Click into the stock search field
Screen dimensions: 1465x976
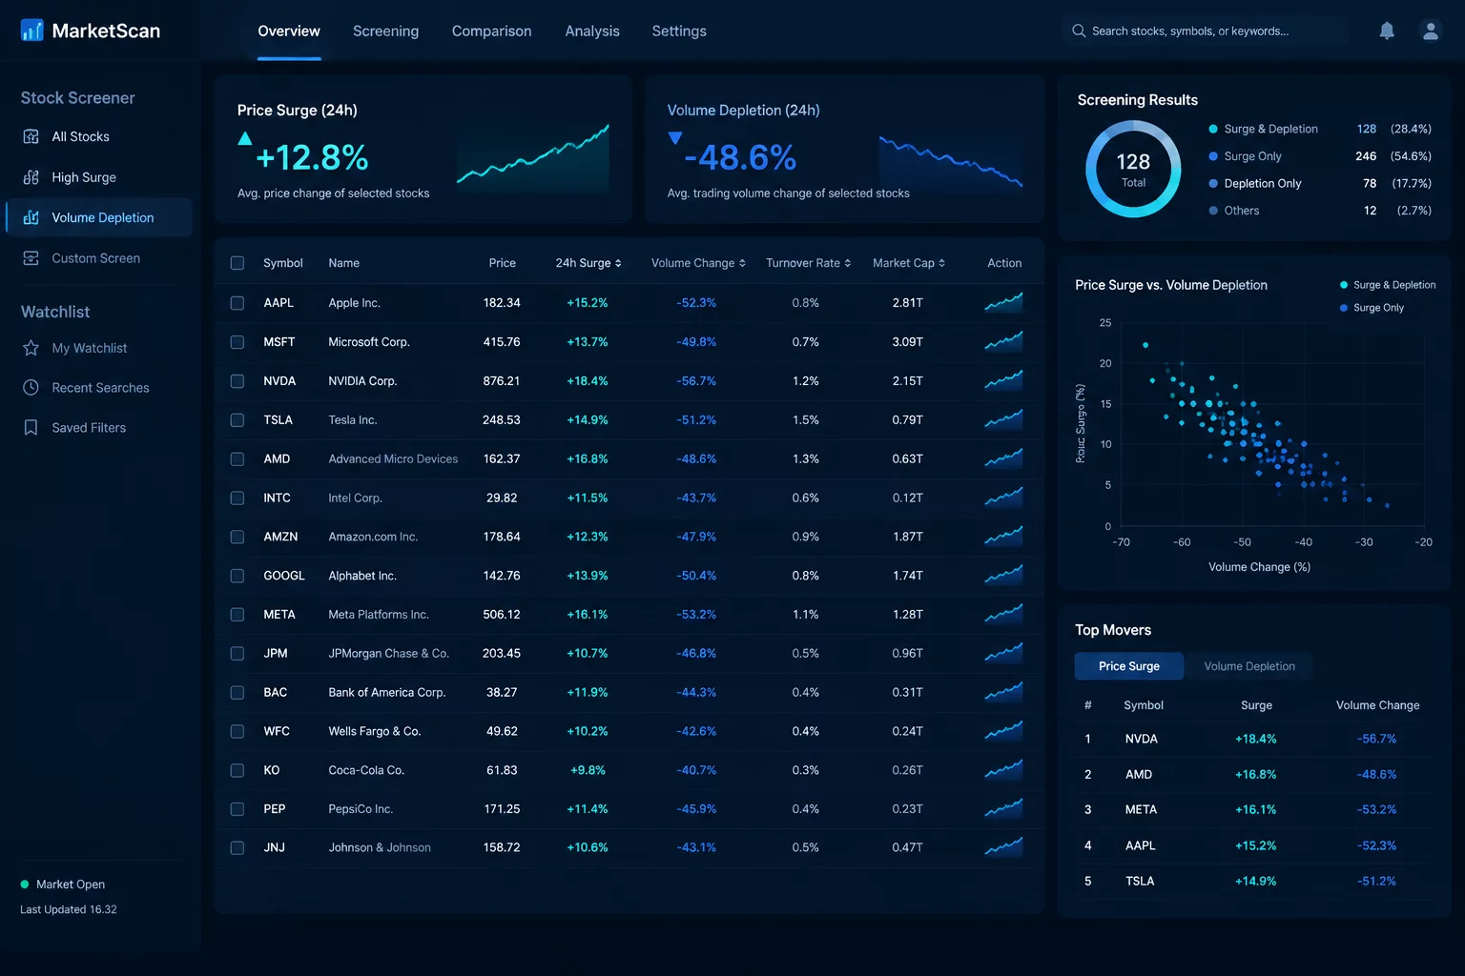coord(1204,30)
